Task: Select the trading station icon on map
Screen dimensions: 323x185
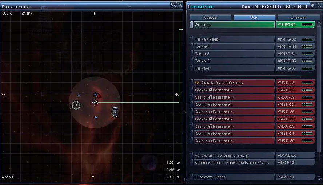Action: 76,105
